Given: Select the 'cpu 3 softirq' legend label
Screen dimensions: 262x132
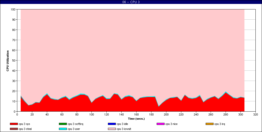Looking at the screenshot, I should 75,124.
